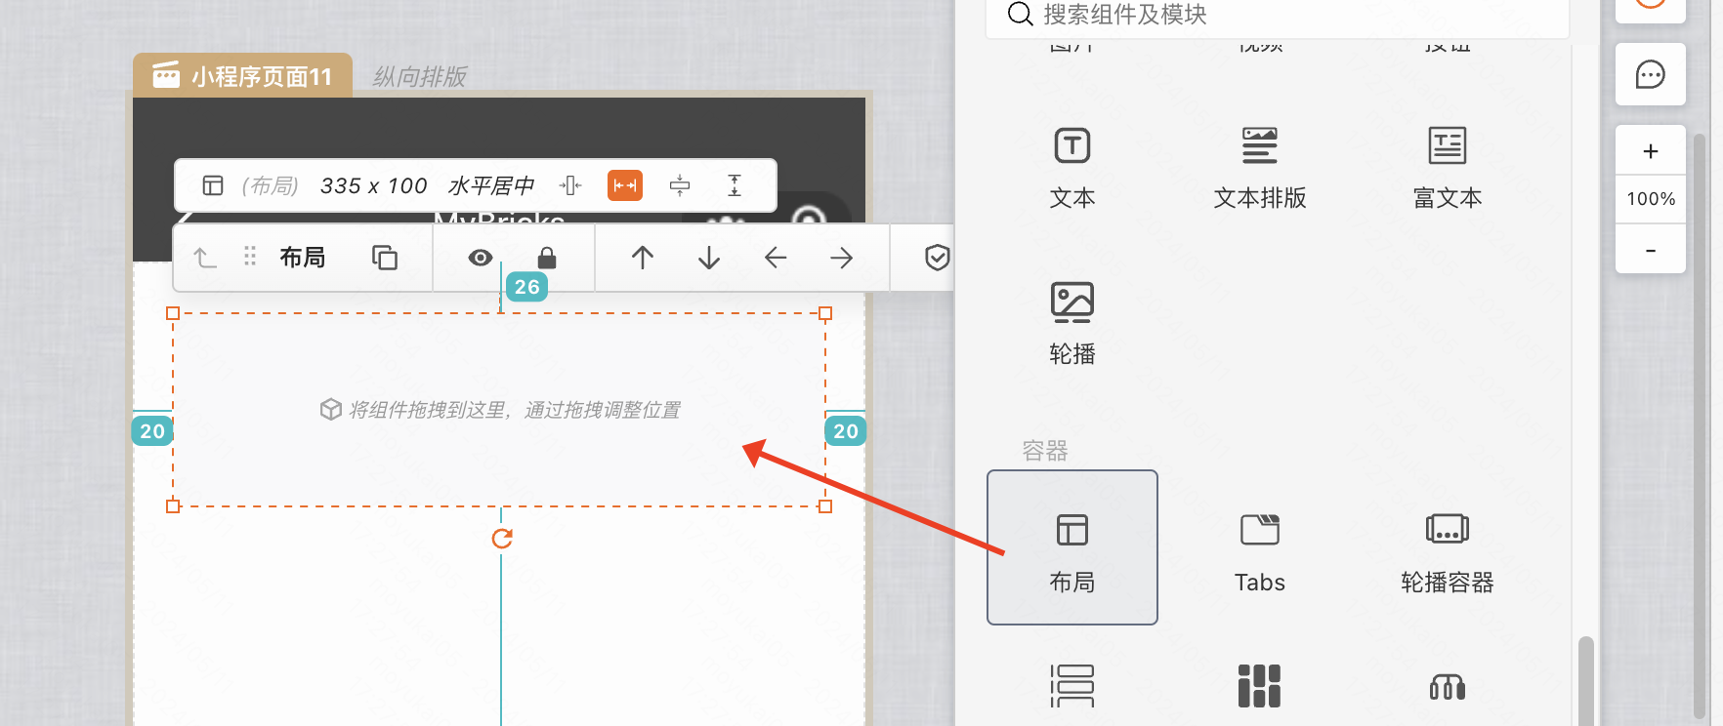The width and height of the screenshot is (1723, 726).
Task: Move layout up with up arrow
Action: click(x=643, y=258)
